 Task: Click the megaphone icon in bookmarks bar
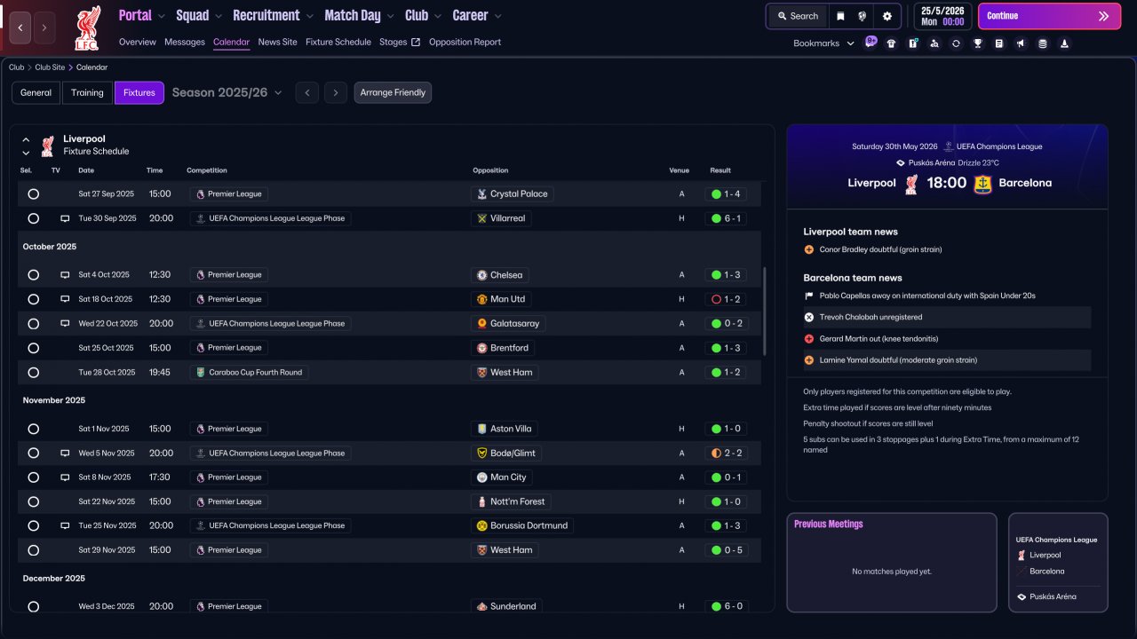point(1021,43)
